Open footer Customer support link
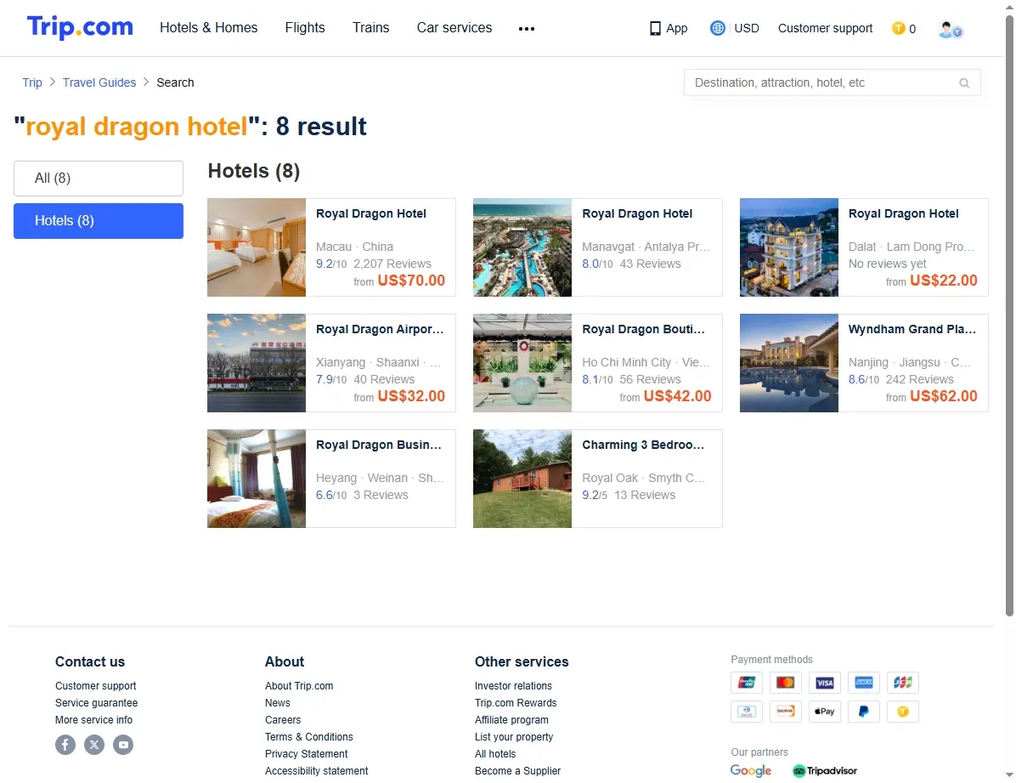 click(96, 686)
